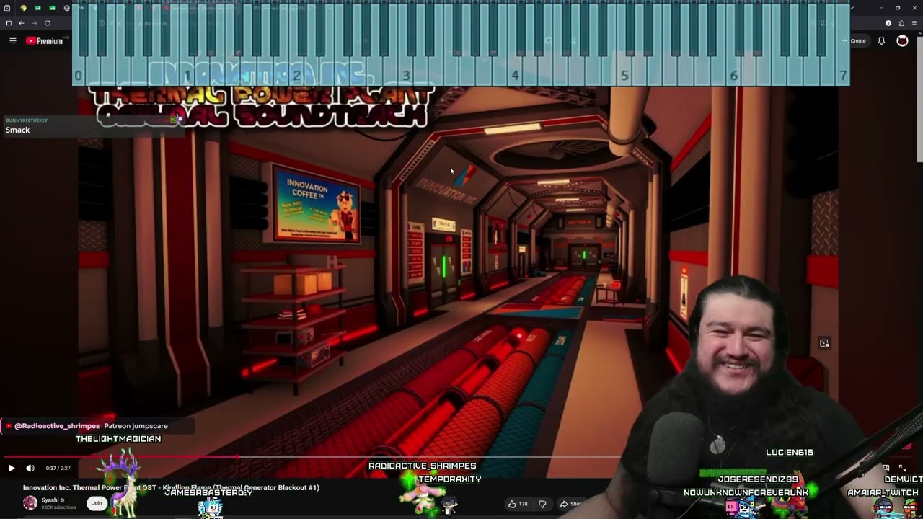Like the video with thumbs up

point(517,504)
